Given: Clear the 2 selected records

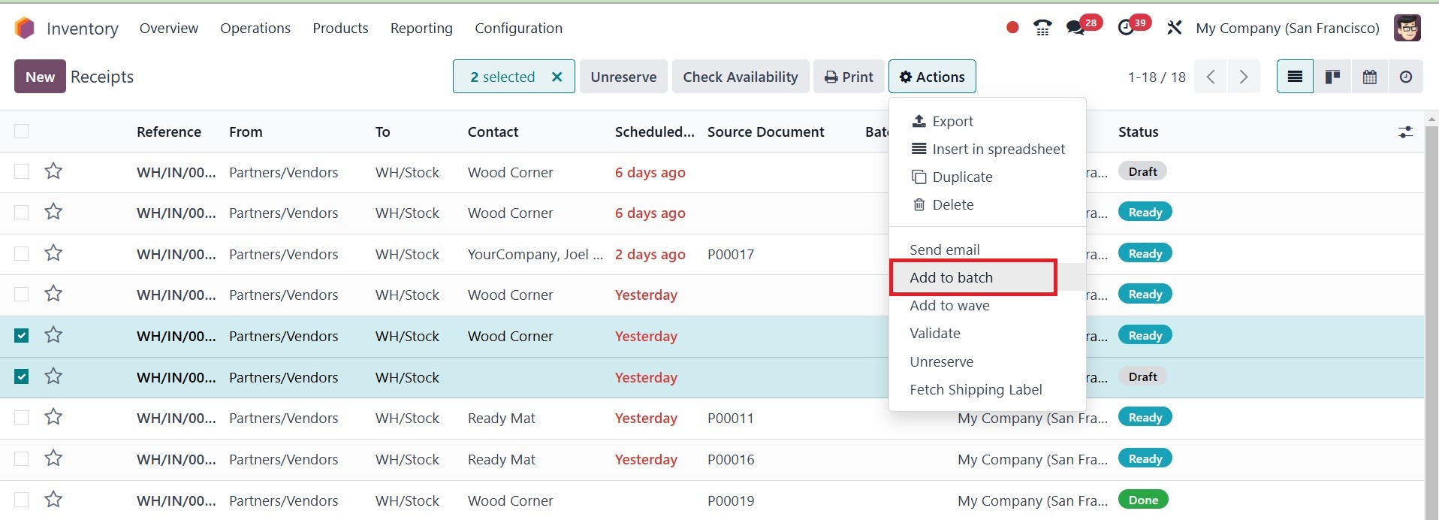Looking at the screenshot, I should (557, 77).
